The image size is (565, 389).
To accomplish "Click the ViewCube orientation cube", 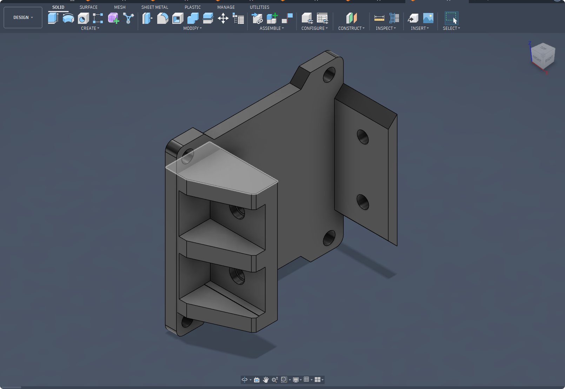I will 543,56.
